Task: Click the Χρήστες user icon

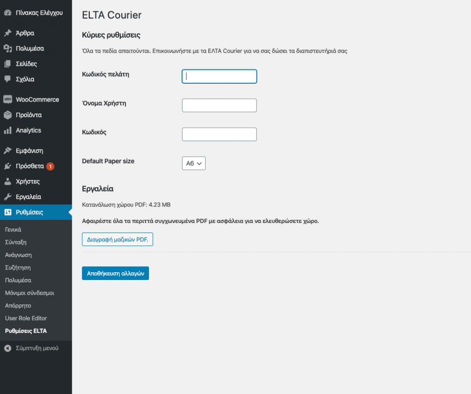Action: pos(8,182)
